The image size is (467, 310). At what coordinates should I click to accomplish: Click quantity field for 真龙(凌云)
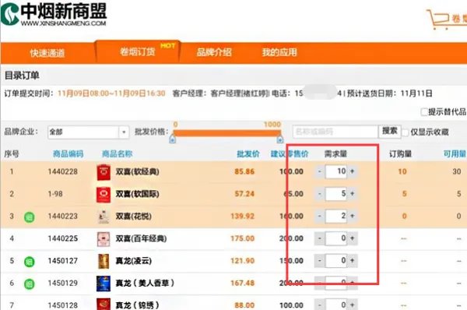[336, 261]
